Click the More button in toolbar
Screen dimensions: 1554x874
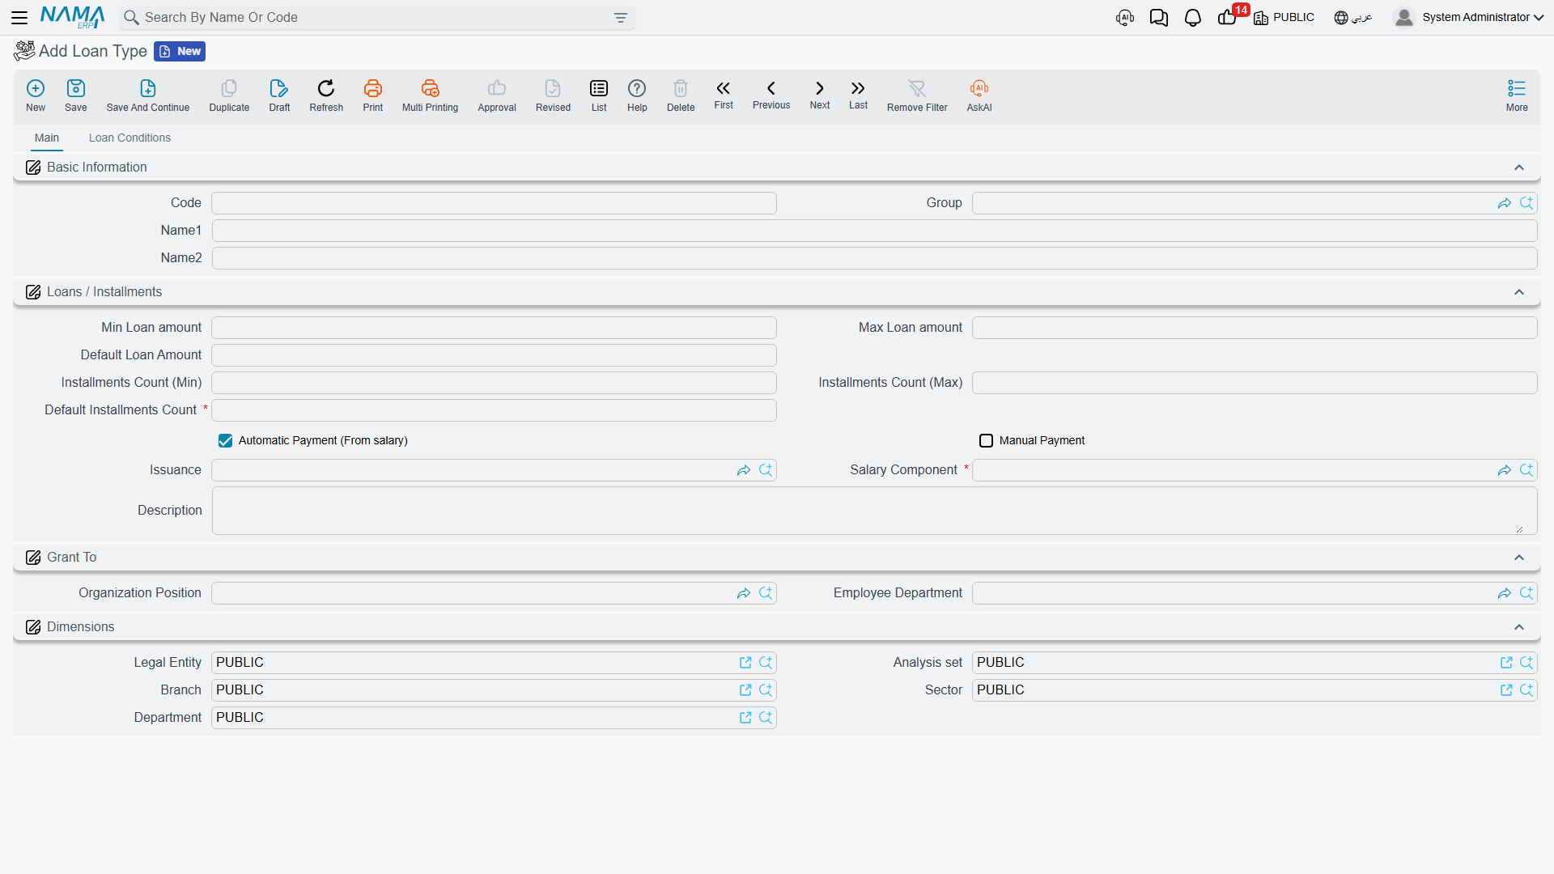(1517, 95)
